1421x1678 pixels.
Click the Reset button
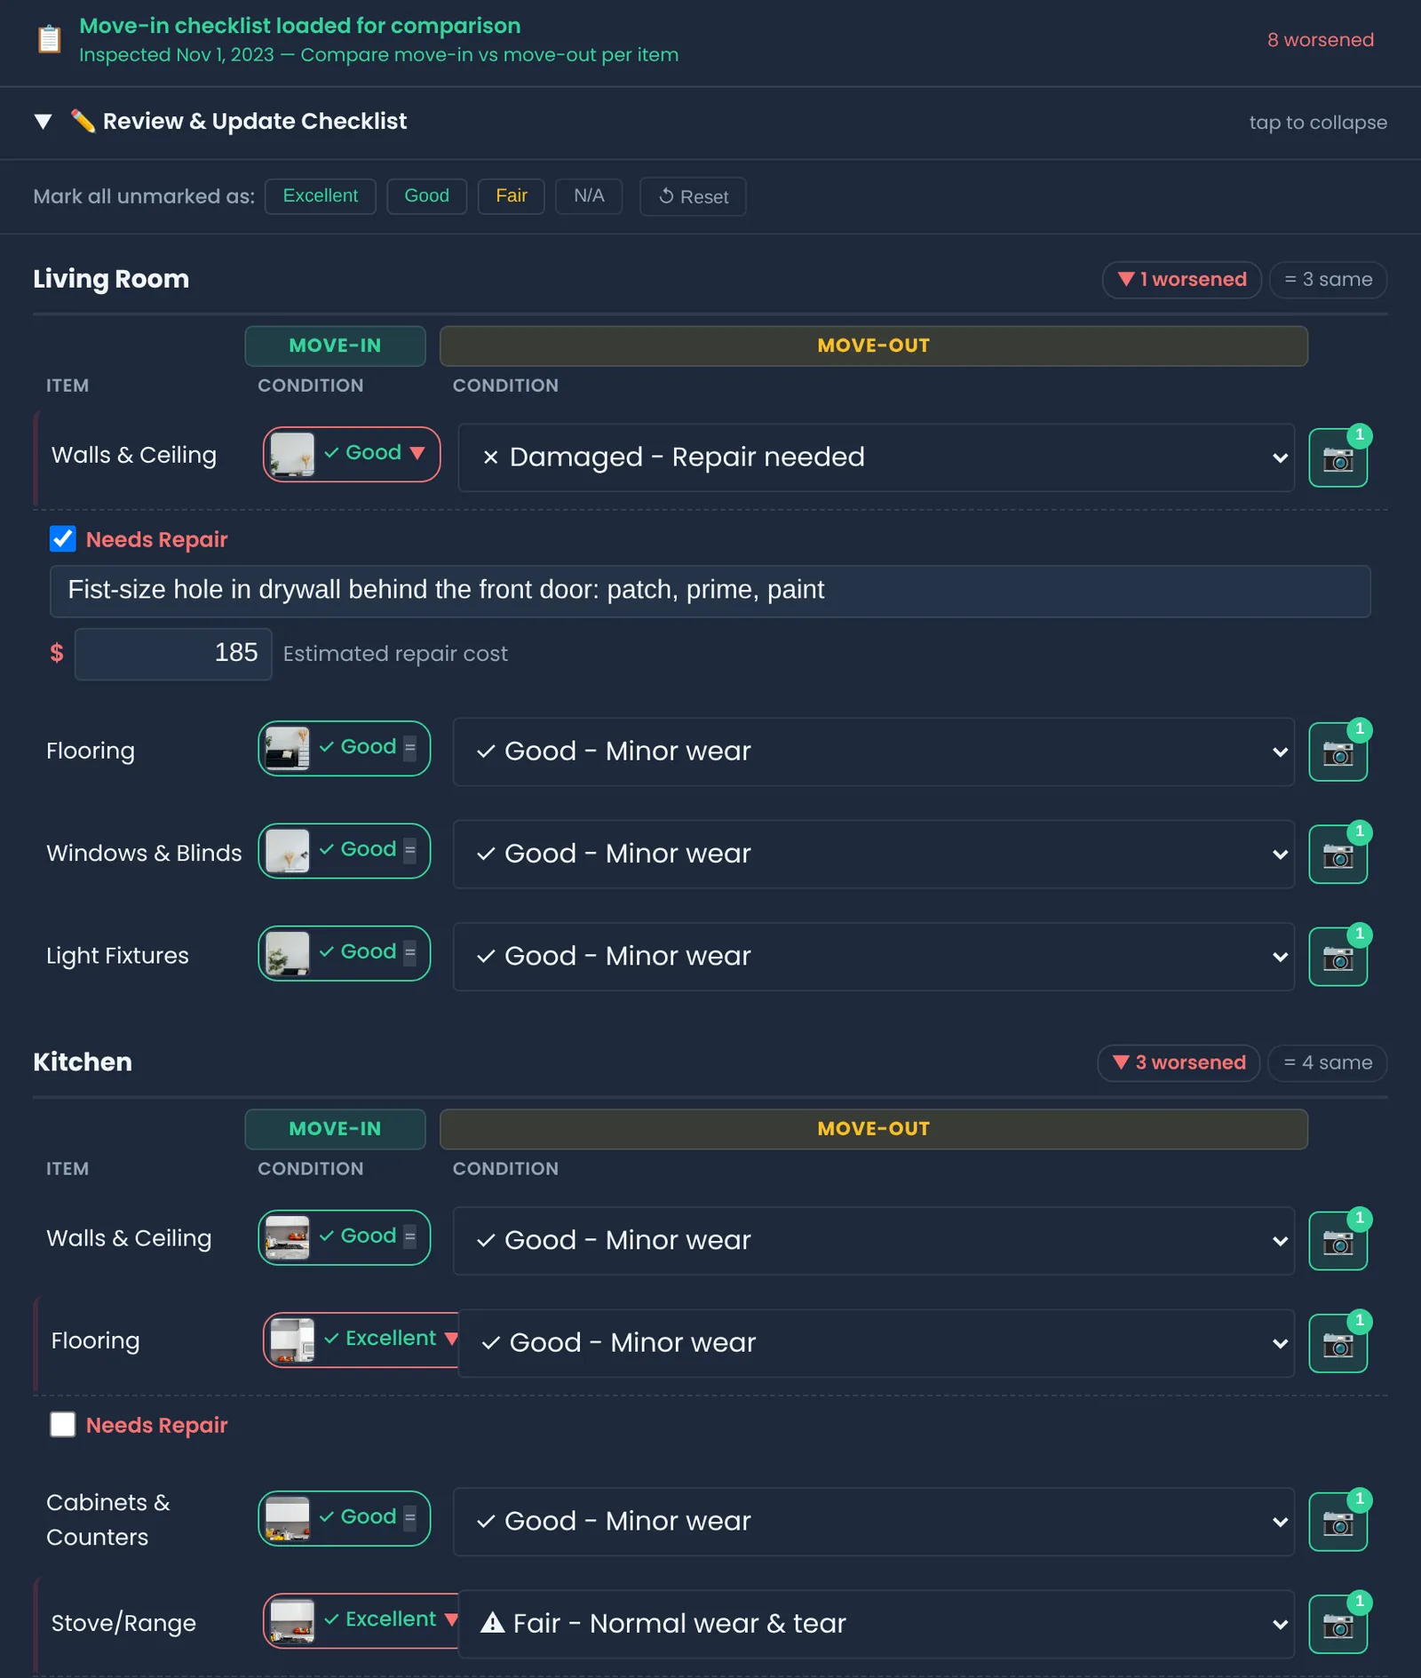click(693, 196)
